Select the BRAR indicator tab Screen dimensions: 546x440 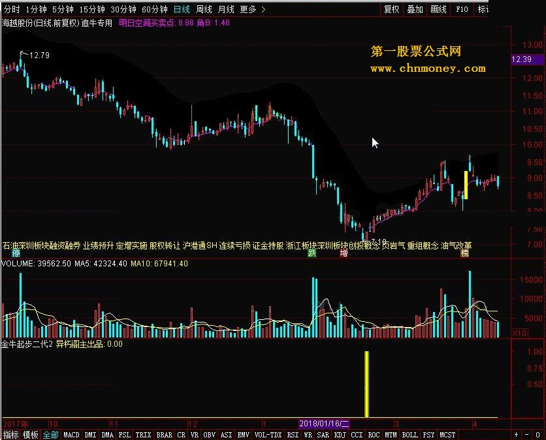tap(165, 435)
